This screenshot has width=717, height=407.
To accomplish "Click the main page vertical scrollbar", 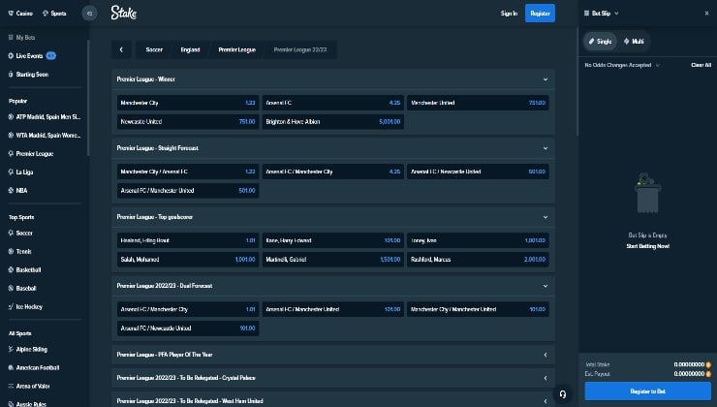I will 577,82.
